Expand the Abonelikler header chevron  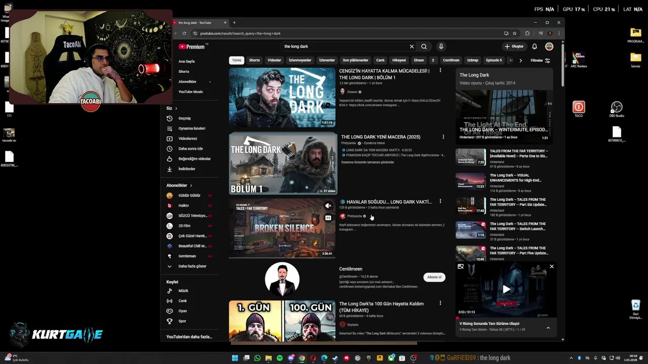click(191, 186)
